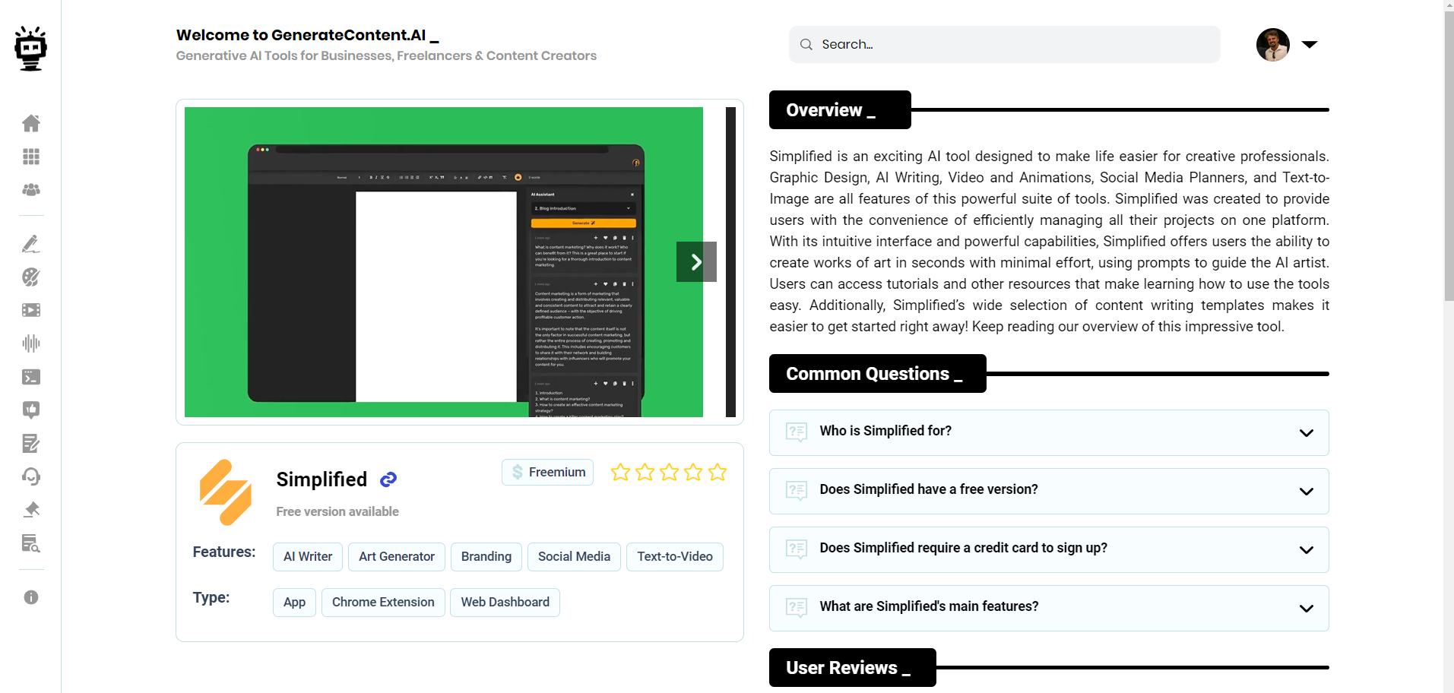Open the community people icon in the sidebar

pos(31,190)
